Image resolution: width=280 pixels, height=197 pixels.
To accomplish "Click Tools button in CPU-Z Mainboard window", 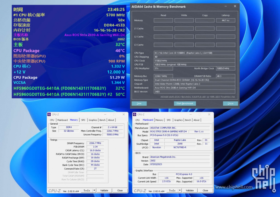I will click(x=172, y=190).
